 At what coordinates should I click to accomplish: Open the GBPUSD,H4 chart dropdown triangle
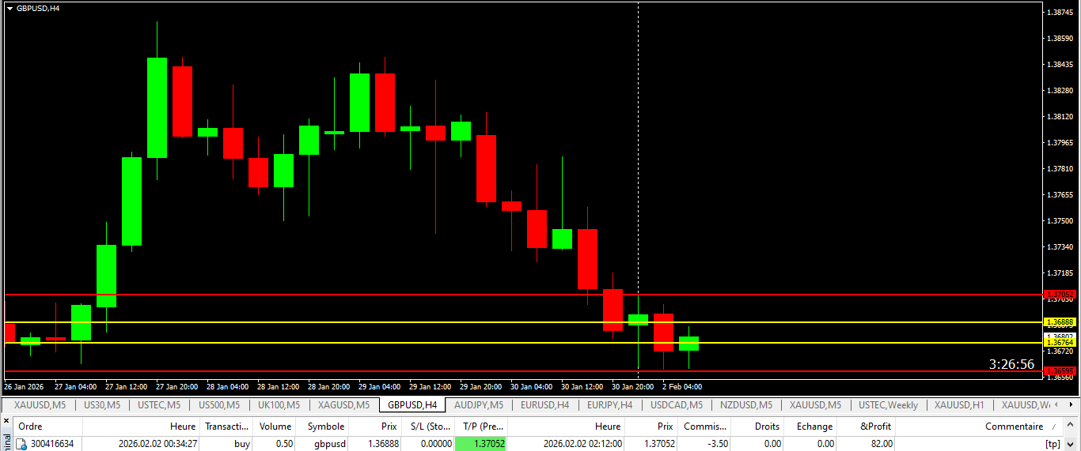(x=9, y=8)
